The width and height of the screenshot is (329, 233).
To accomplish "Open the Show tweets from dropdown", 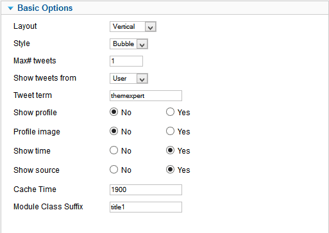I will click(x=129, y=79).
